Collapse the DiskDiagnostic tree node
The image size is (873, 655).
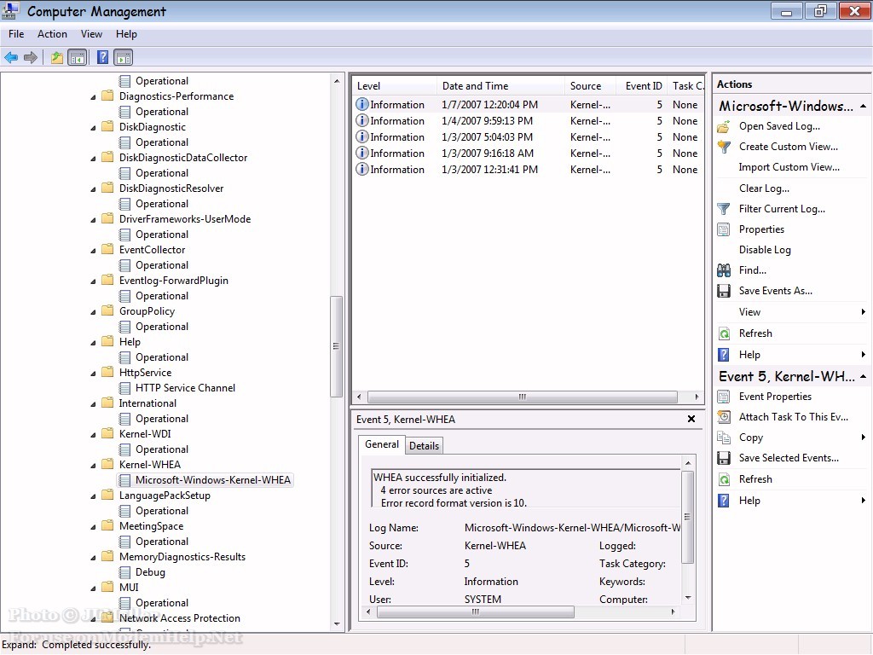(93, 128)
